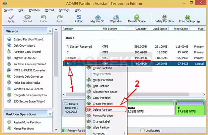Choose Copy Partition from context menu
Image resolution: width=208 pixels, height=135 pixels.
coord(106,98)
